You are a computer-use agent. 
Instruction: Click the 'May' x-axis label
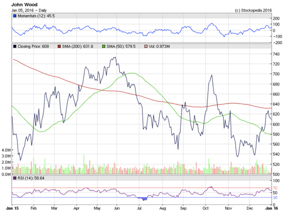97,209
